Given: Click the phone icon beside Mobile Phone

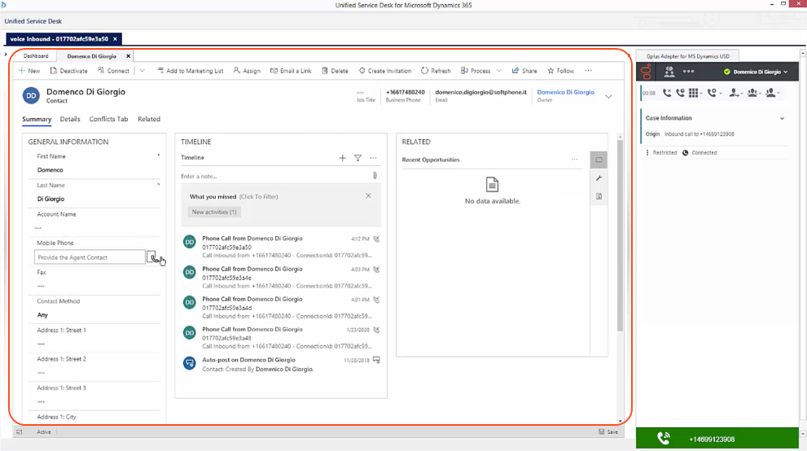Looking at the screenshot, I should 152,257.
